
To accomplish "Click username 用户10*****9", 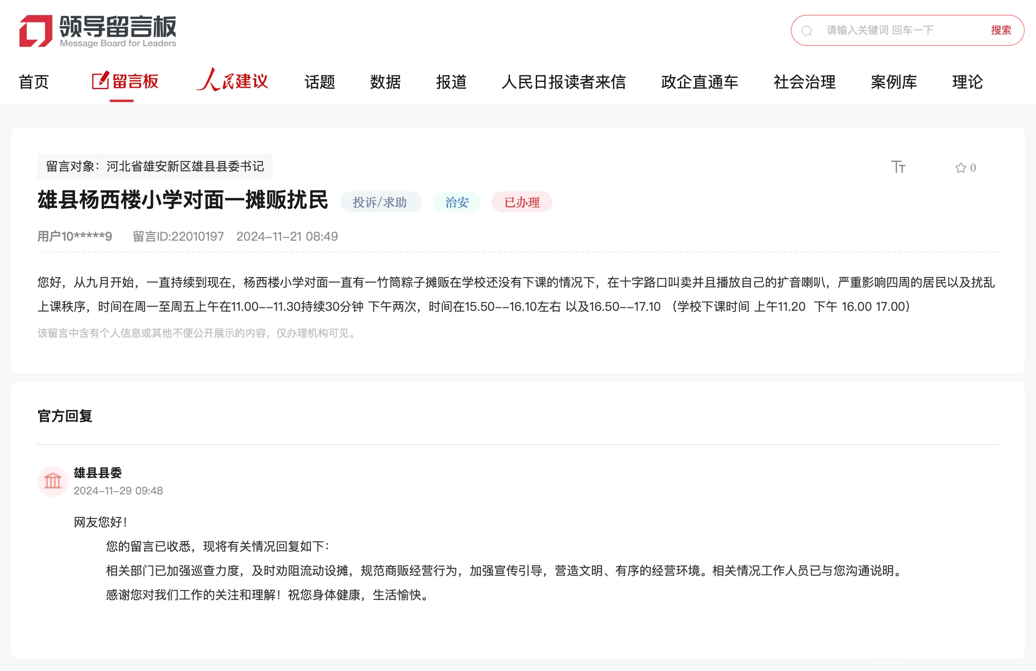I will (x=75, y=236).
